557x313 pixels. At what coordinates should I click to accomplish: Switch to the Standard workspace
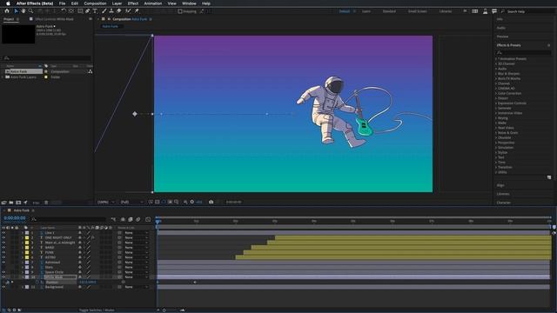389,11
